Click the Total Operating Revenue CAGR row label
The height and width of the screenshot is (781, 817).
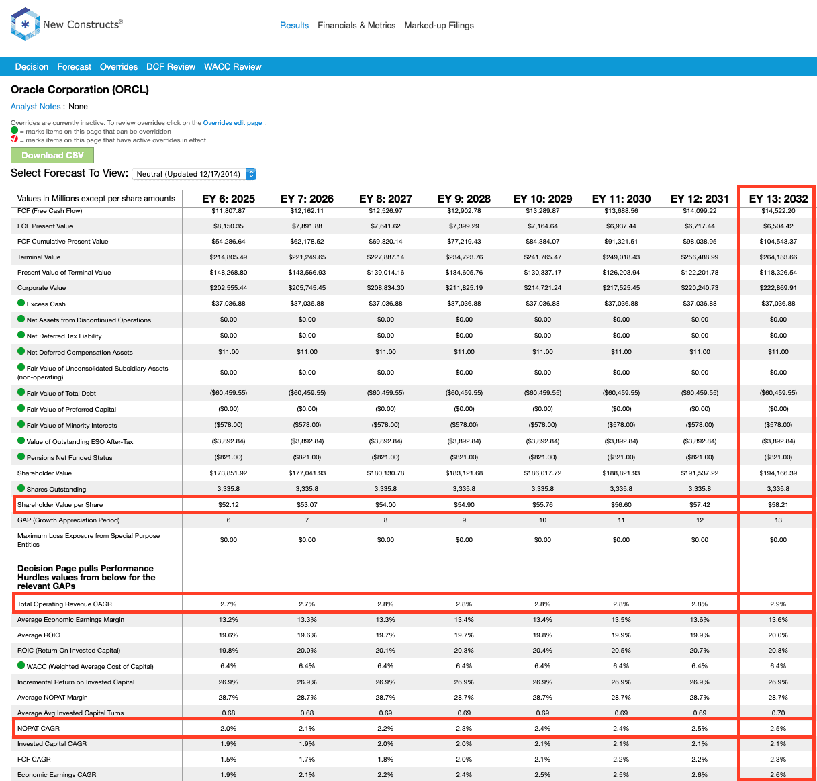pos(64,604)
